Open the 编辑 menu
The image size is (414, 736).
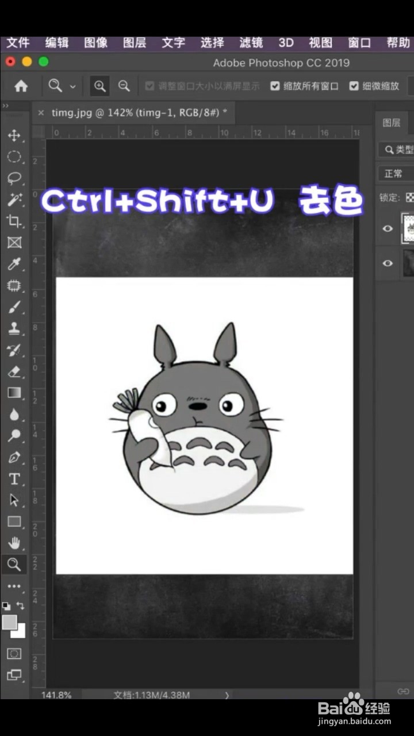(x=57, y=43)
